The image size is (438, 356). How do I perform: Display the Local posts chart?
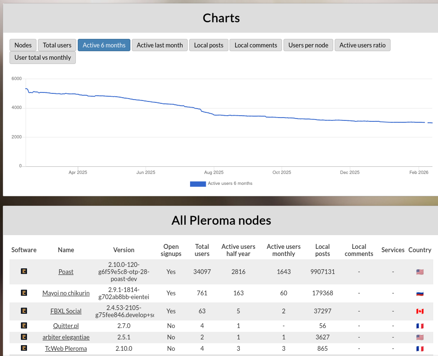click(x=209, y=45)
